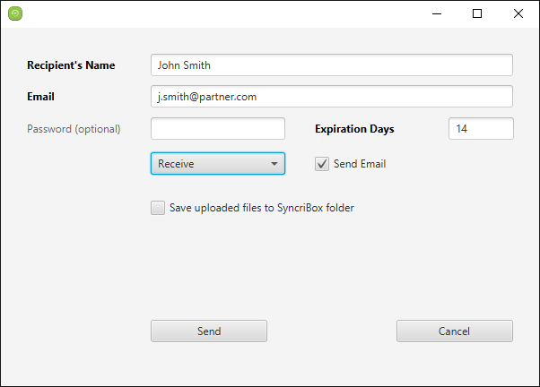Click the Recipient's Name label
Screen dimensions: 540x387
click(77, 65)
